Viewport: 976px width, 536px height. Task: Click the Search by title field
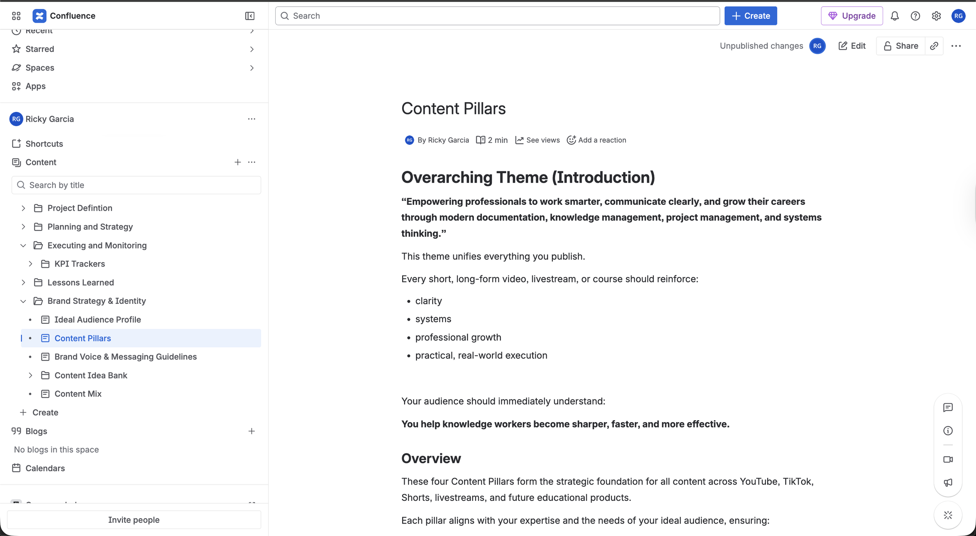point(136,185)
